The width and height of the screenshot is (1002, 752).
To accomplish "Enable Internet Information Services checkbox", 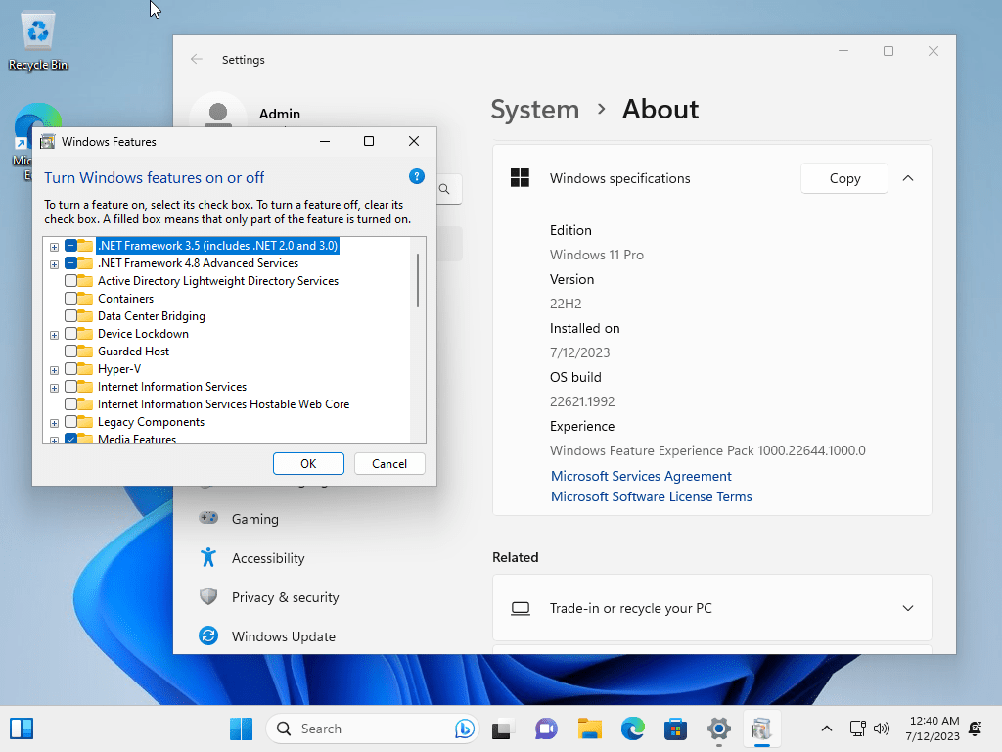I will click(70, 387).
